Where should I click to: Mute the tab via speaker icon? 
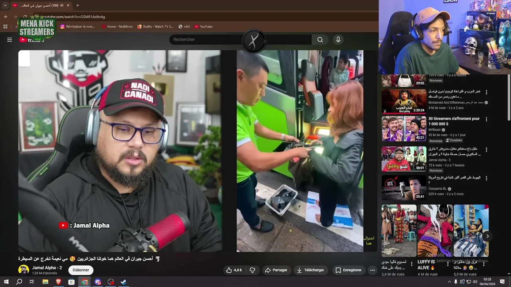coord(61,5)
